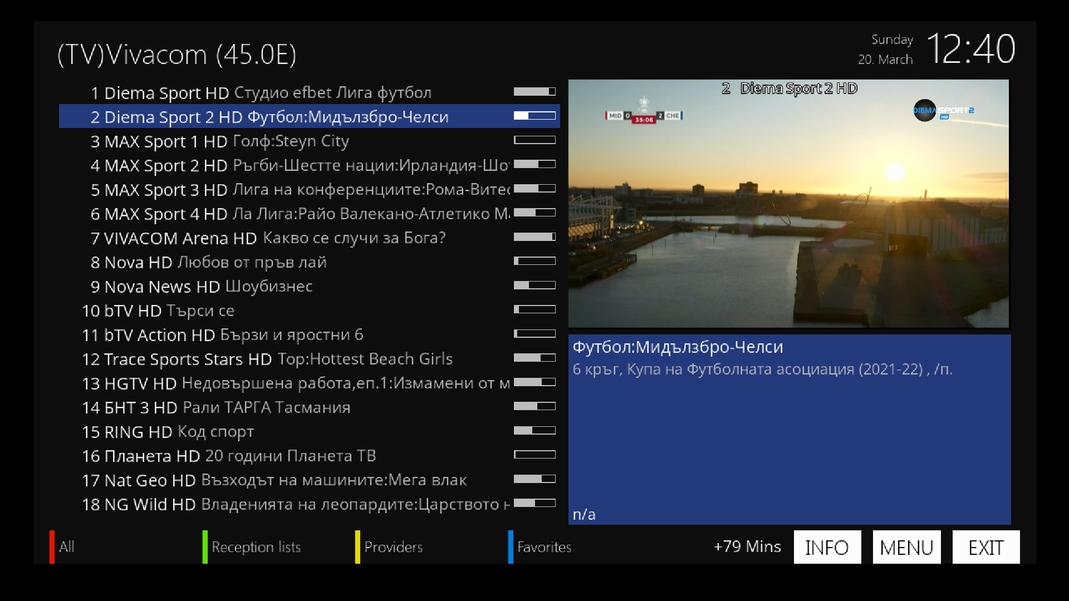Select channel 5 MAX Sport 3 HD
Screen dimensions: 1069x601
[x=309, y=189]
